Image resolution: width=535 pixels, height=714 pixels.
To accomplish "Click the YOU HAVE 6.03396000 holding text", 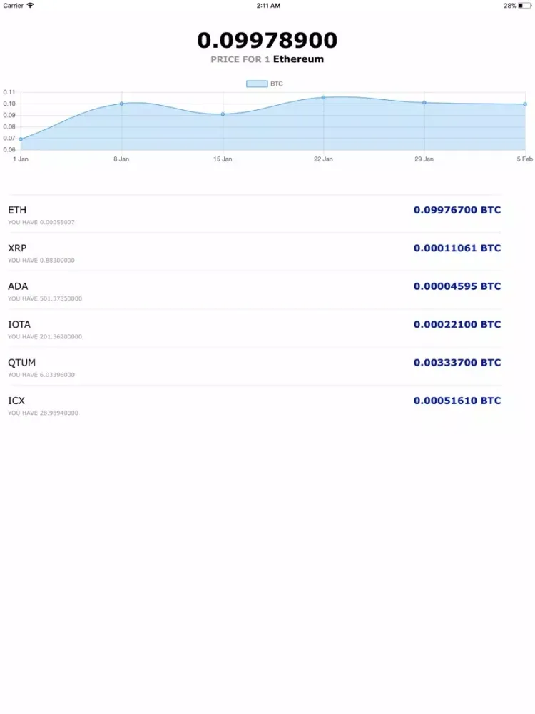I will (41, 375).
